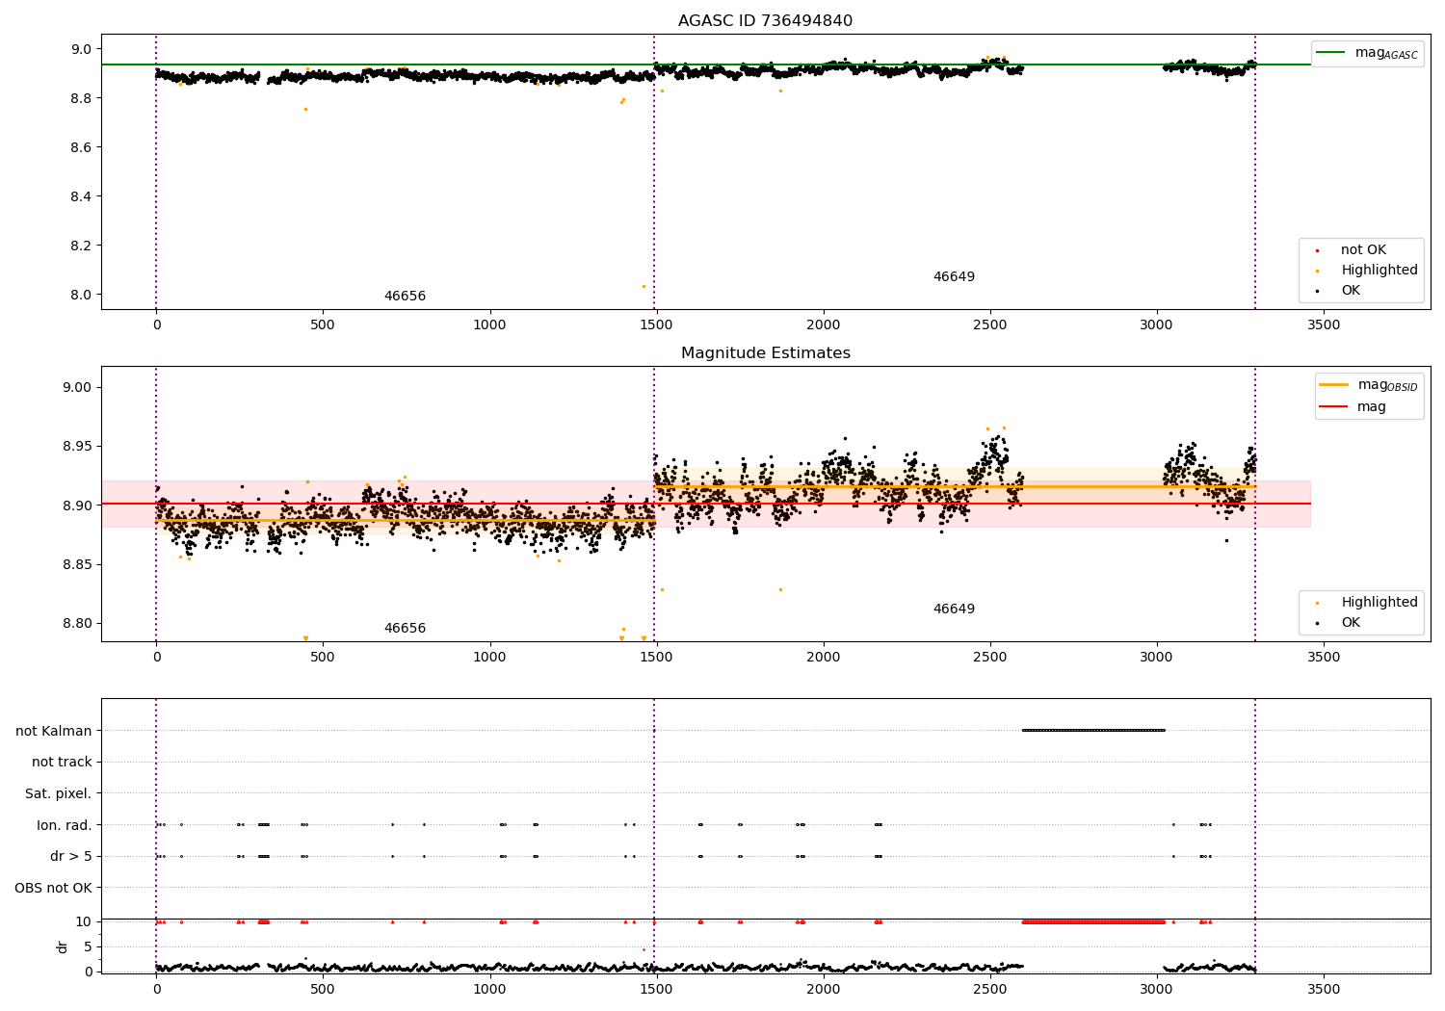Click the title 'AGASC ID 736494840'
The height and width of the screenshot is (1011, 1445).
pos(765,21)
